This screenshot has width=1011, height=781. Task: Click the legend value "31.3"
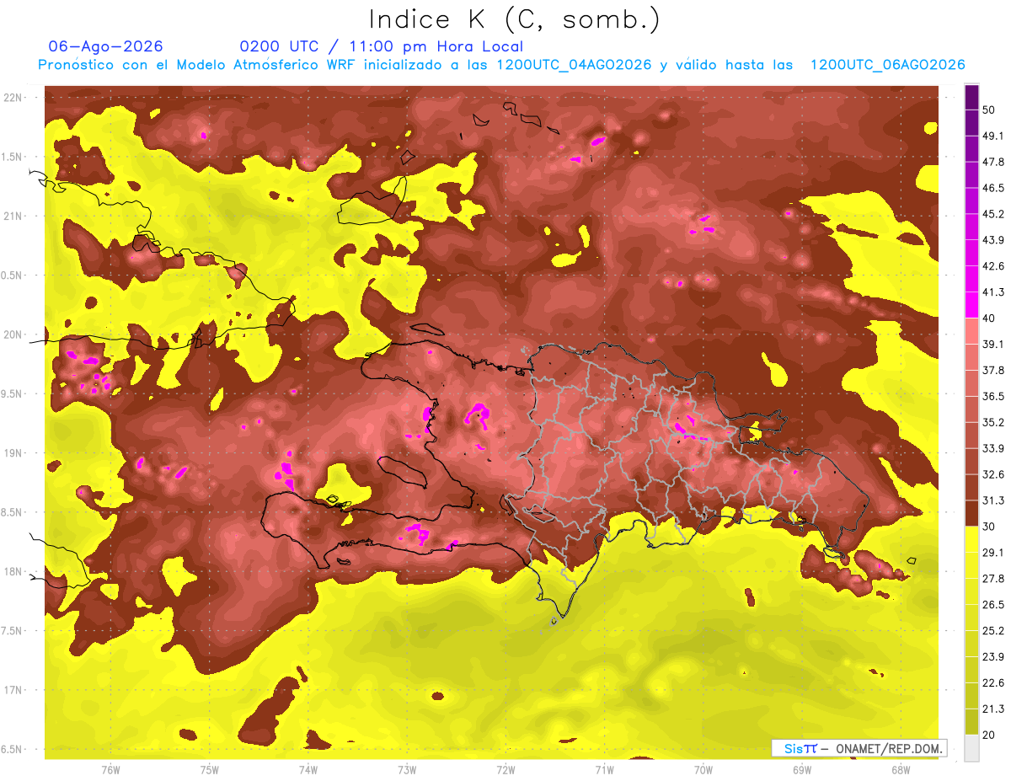pos(992,500)
